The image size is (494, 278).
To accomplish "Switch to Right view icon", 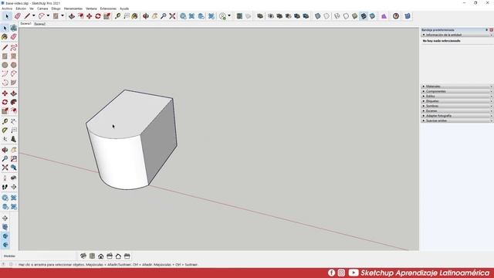I will coord(110,256).
